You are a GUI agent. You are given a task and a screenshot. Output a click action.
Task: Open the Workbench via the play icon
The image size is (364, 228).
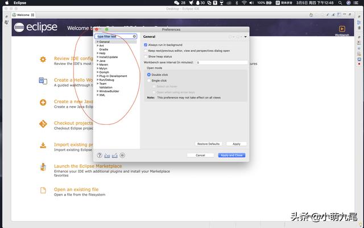[342, 29]
